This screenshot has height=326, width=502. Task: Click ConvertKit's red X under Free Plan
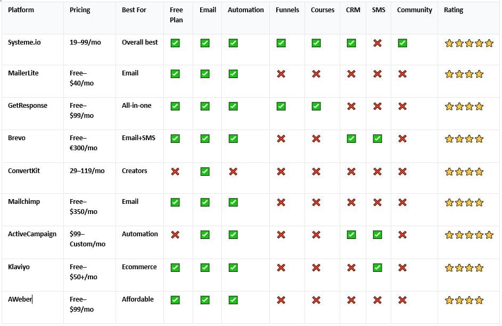click(x=175, y=171)
